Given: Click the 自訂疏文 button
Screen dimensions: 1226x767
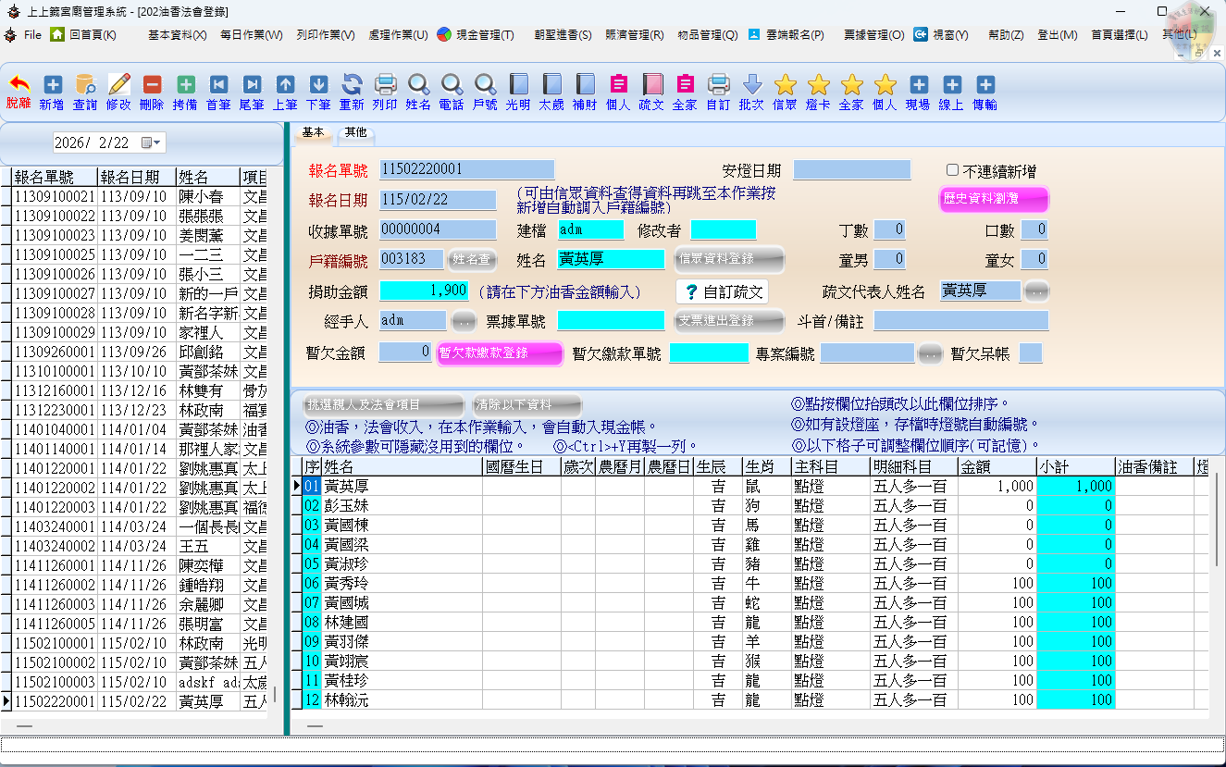Looking at the screenshot, I should click(x=723, y=291).
